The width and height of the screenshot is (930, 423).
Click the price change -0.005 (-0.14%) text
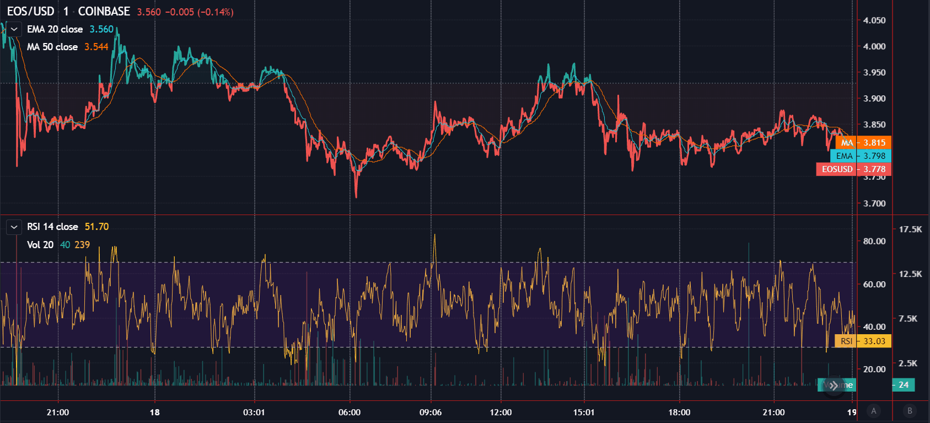200,12
